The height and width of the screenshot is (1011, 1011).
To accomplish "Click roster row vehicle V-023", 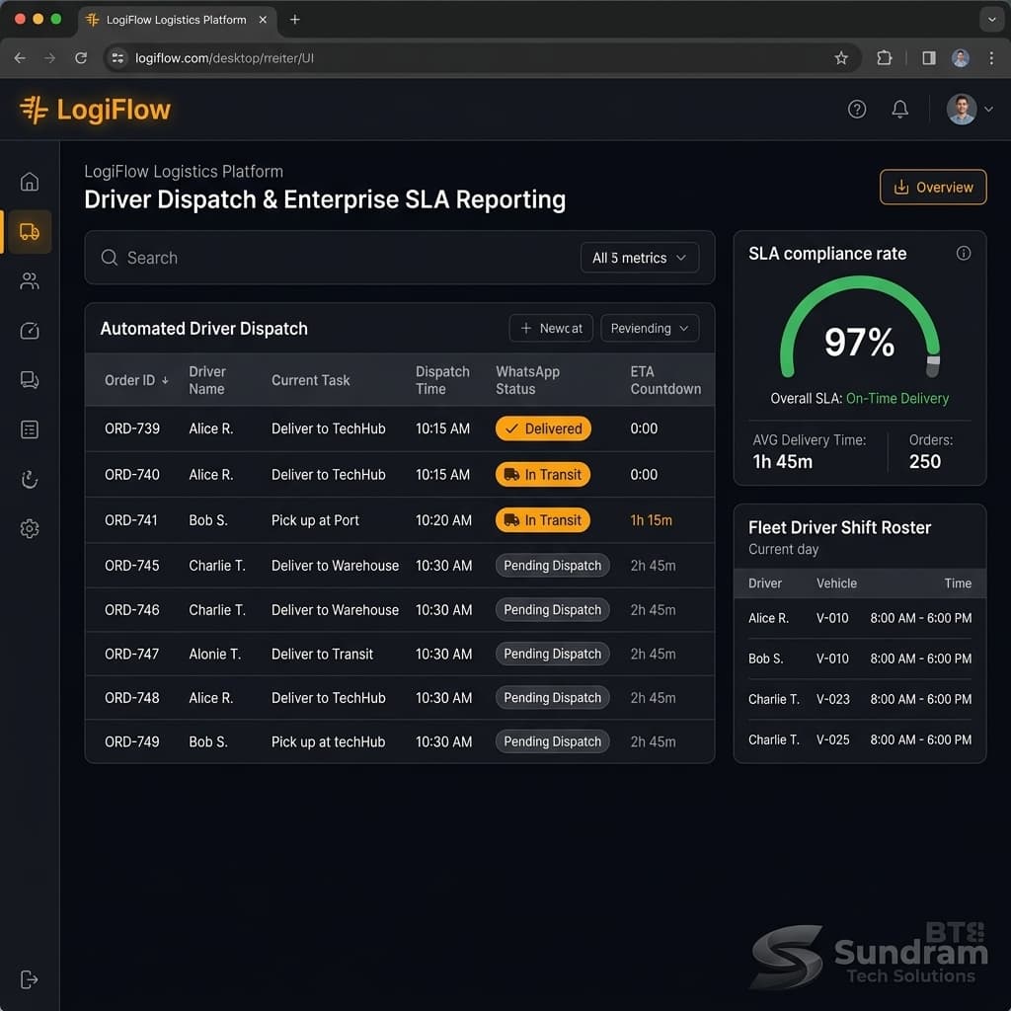I will [833, 699].
